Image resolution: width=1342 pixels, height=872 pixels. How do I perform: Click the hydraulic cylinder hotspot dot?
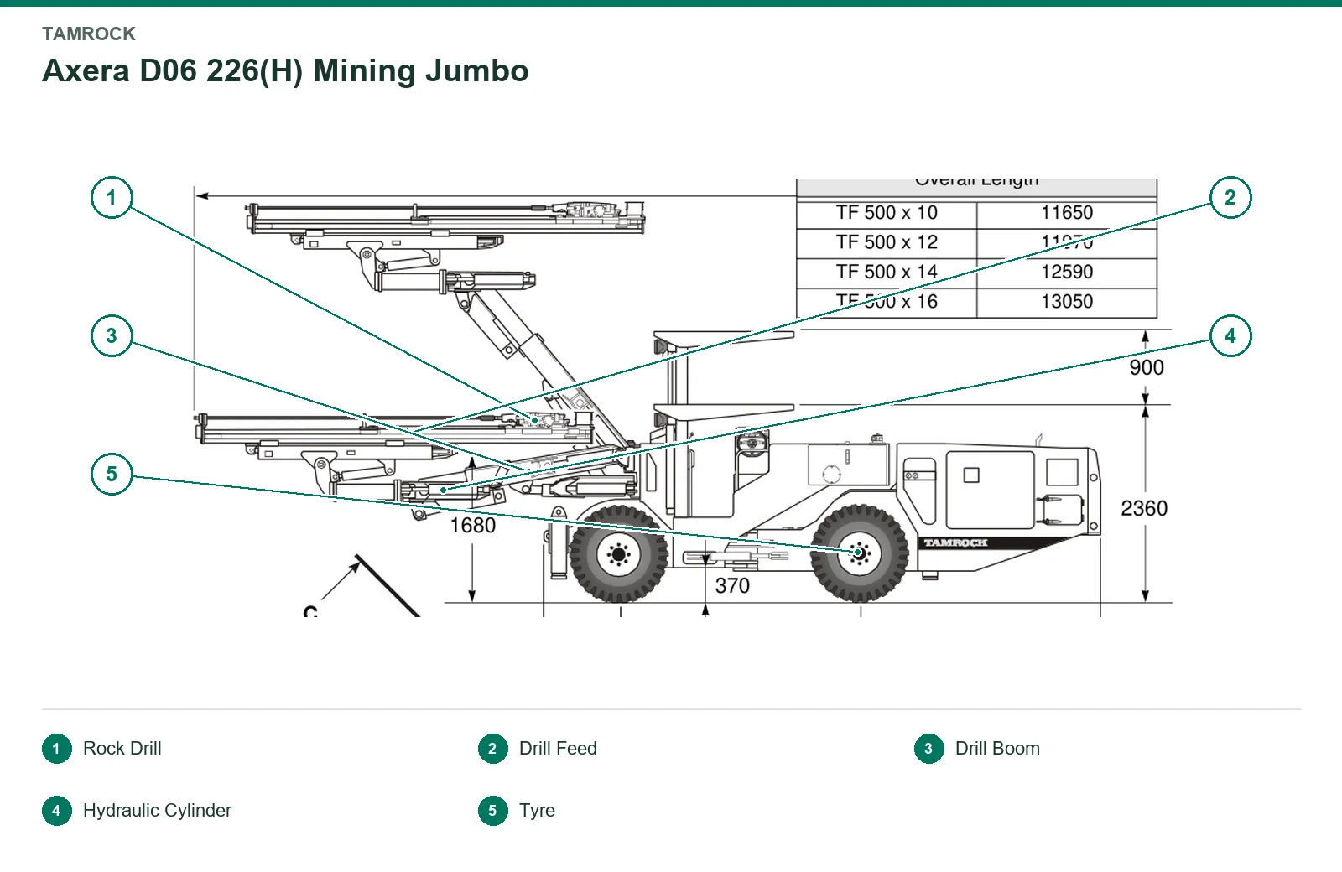coord(443,490)
